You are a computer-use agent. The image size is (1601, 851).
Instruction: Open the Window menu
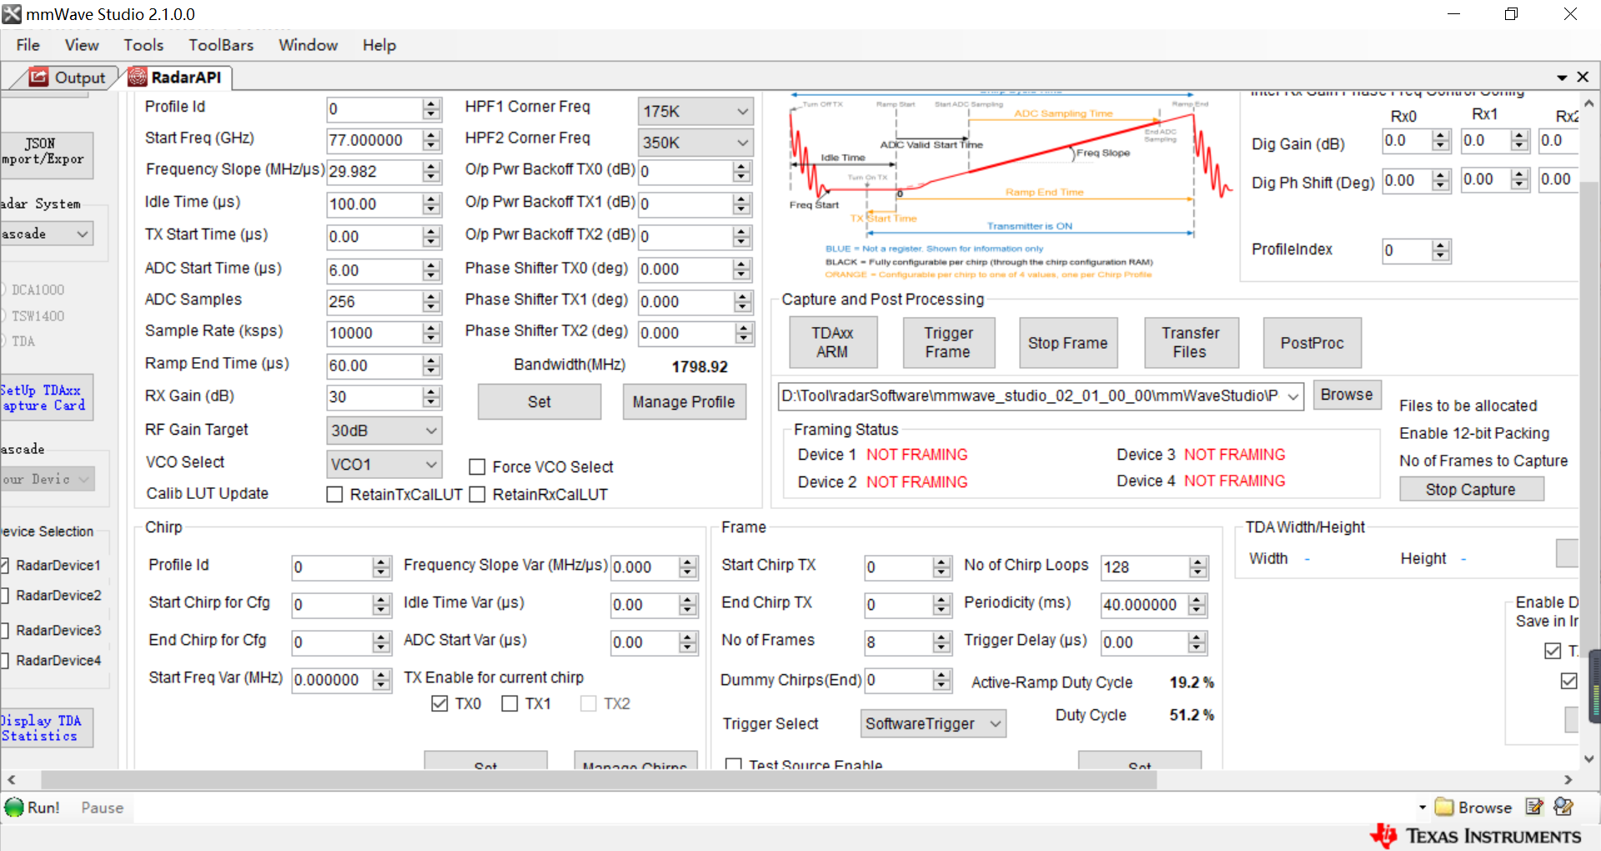[x=309, y=45]
